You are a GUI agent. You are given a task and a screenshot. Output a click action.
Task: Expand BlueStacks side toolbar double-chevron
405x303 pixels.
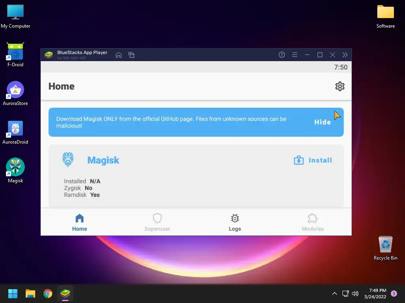(345, 55)
